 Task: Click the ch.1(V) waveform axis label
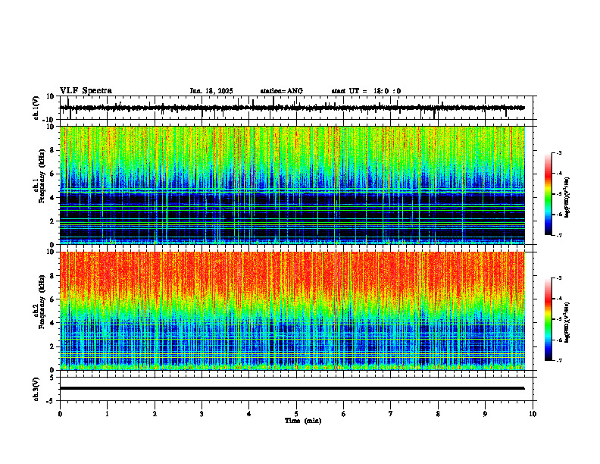pos(36,108)
